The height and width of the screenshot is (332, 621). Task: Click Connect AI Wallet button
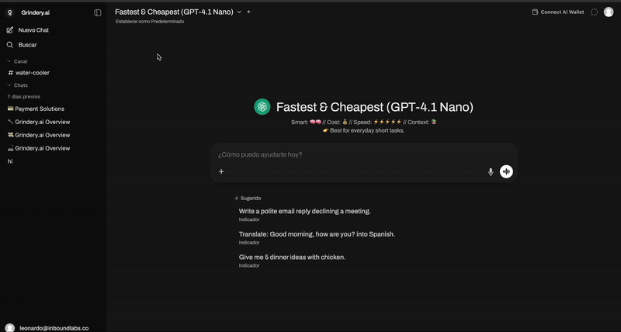coord(557,12)
